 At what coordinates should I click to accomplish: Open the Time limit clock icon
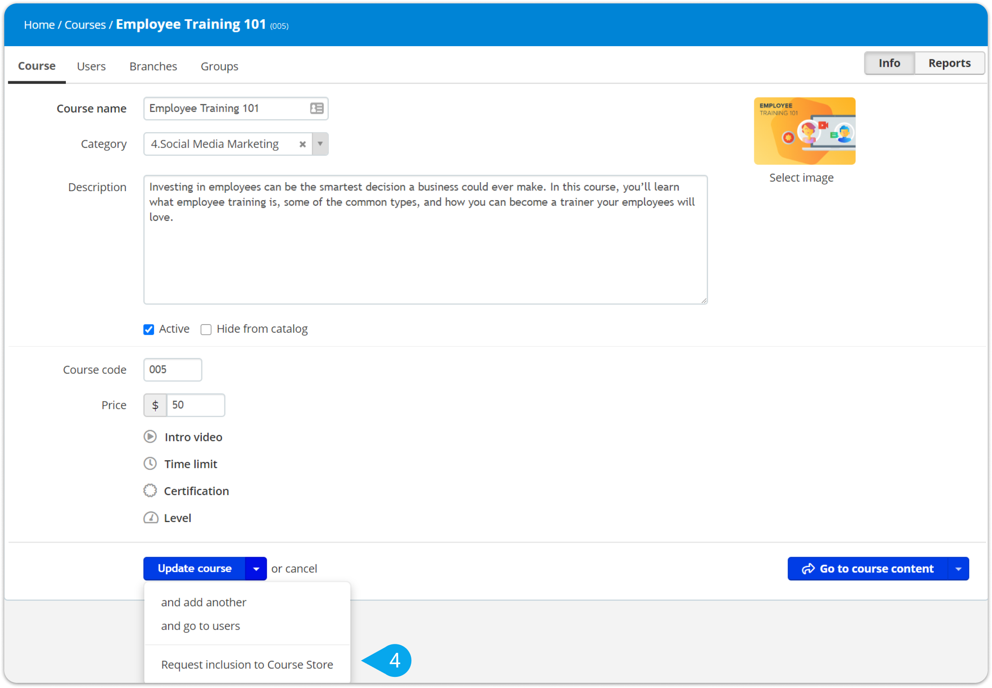point(150,464)
